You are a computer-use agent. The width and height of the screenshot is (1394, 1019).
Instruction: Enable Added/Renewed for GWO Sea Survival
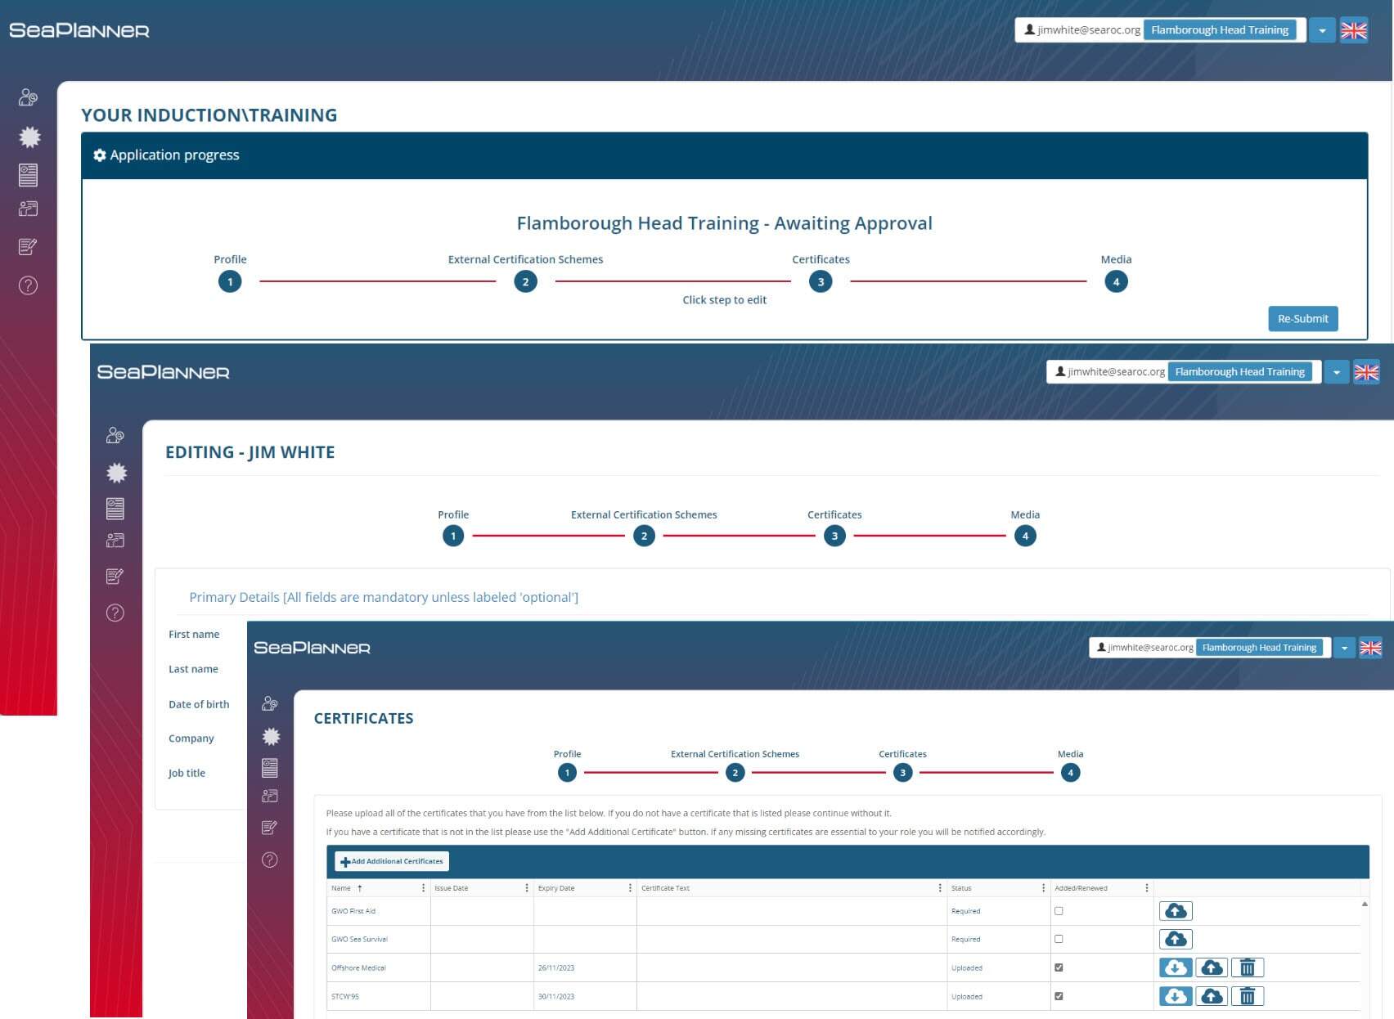click(x=1059, y=939)
